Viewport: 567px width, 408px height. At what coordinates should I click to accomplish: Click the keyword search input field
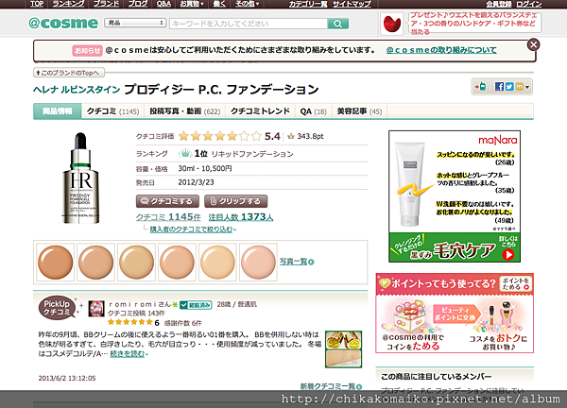(x=249, y=24)
